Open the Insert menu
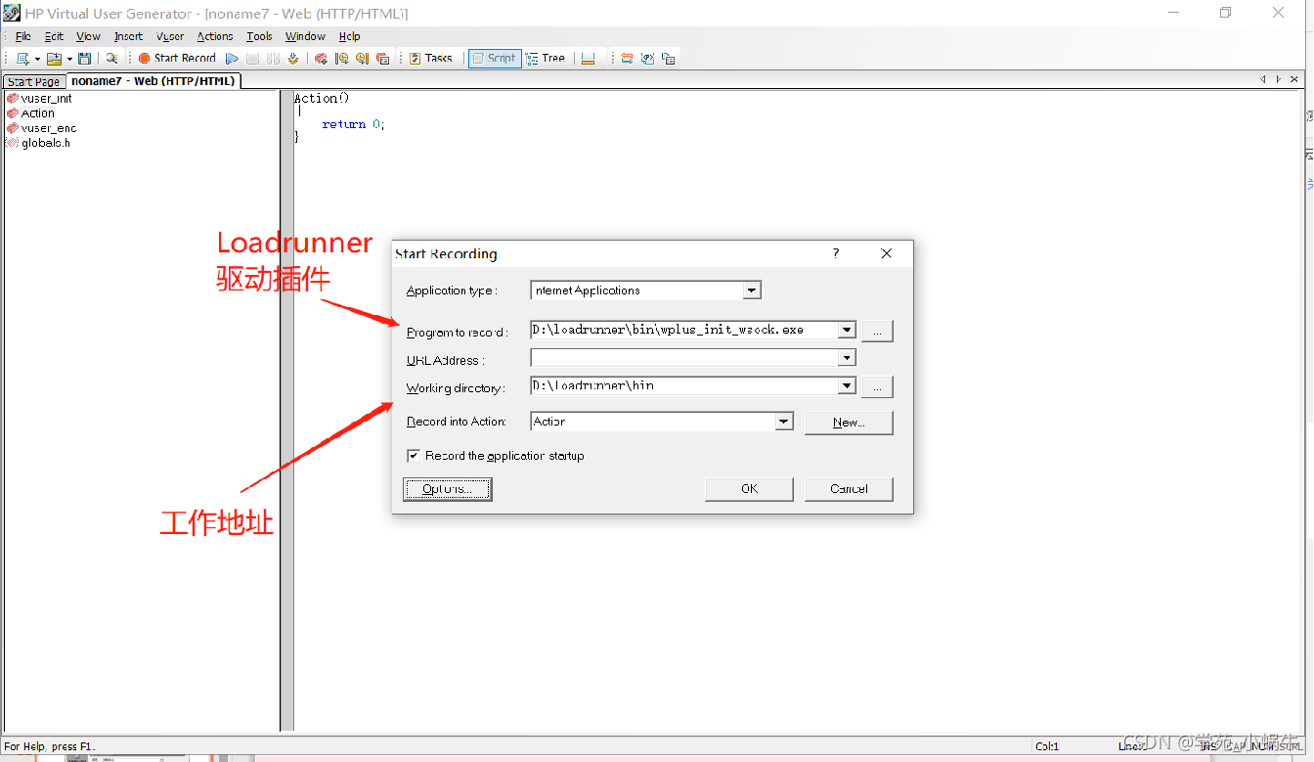1314x762 pixels. pos(128,36)
